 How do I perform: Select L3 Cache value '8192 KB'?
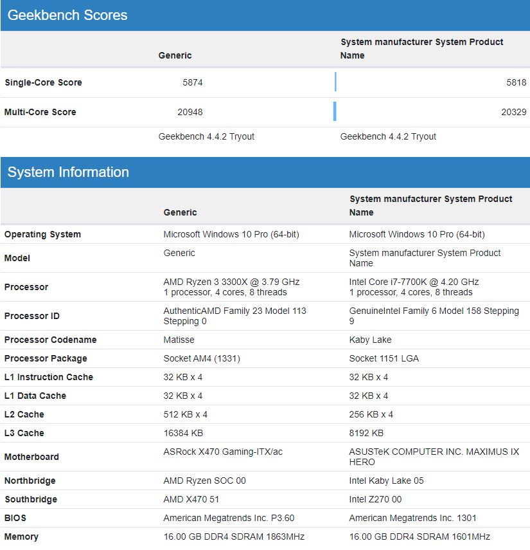pos(366,433)
